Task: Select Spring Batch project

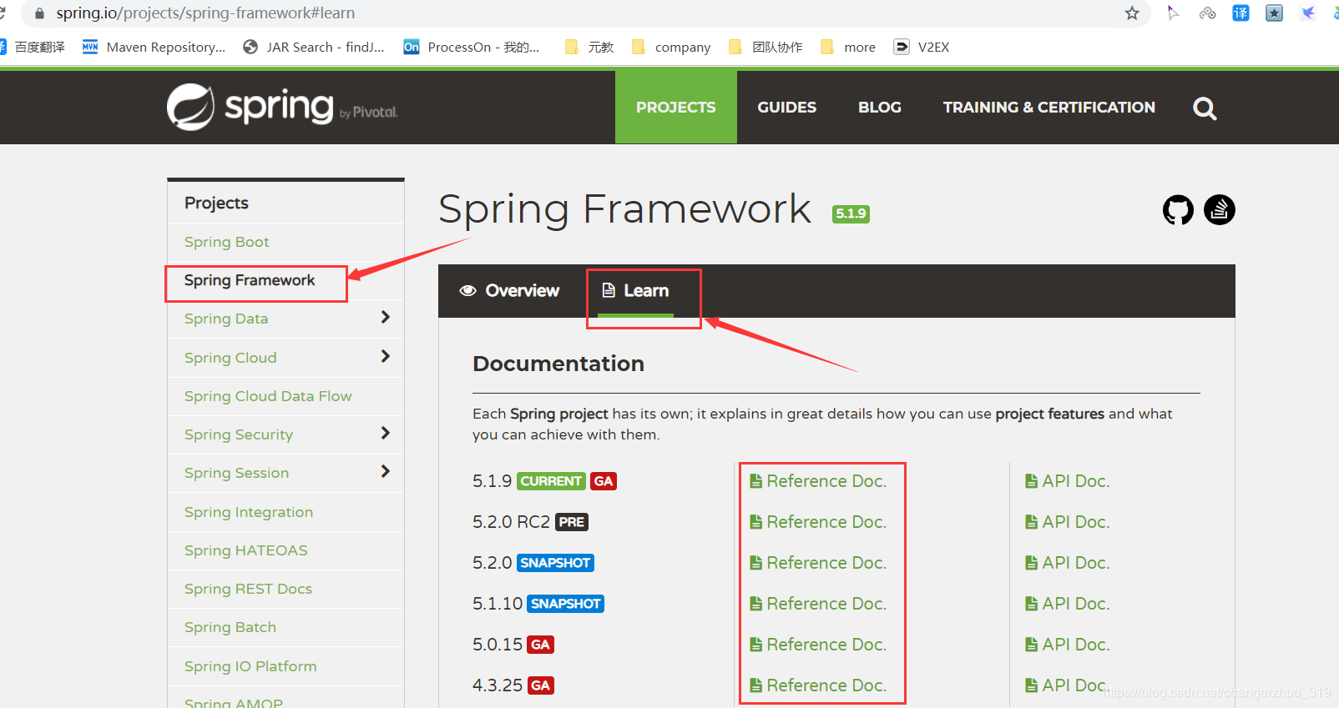Action: tap(230, 627)
